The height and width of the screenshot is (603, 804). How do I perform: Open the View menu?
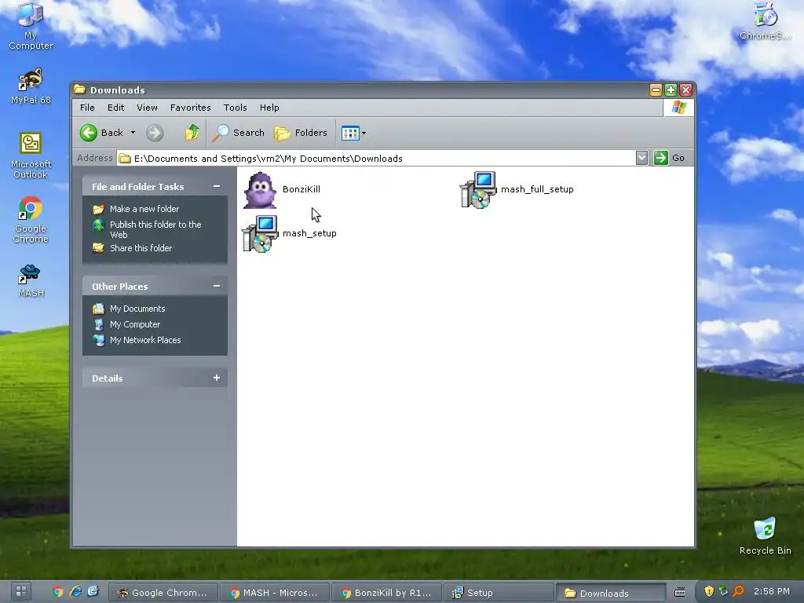[x=147, y=108]
